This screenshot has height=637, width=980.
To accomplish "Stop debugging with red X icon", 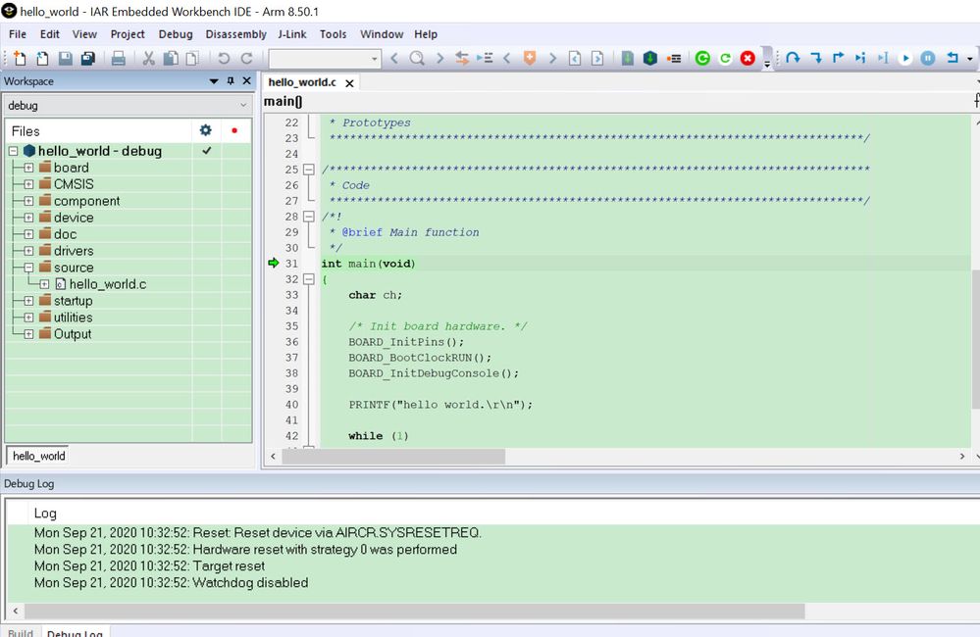I will [748, 58].
